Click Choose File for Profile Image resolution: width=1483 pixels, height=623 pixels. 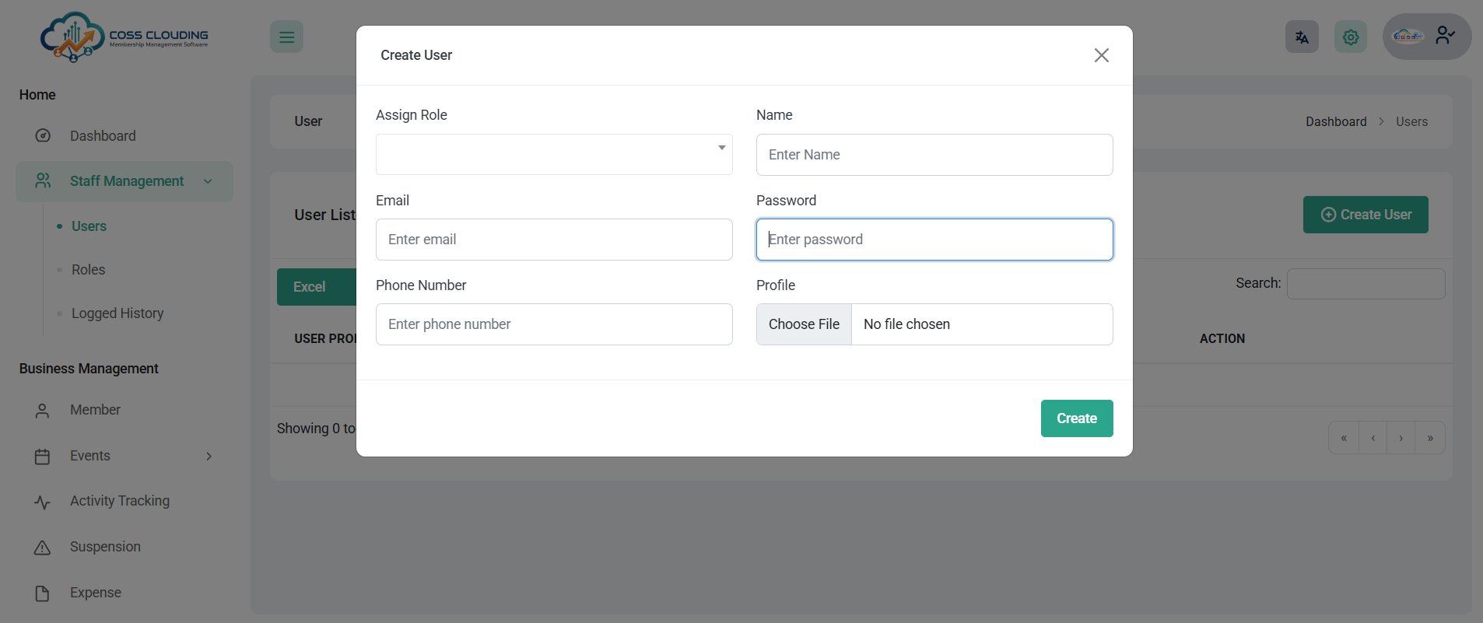(804, 324)
